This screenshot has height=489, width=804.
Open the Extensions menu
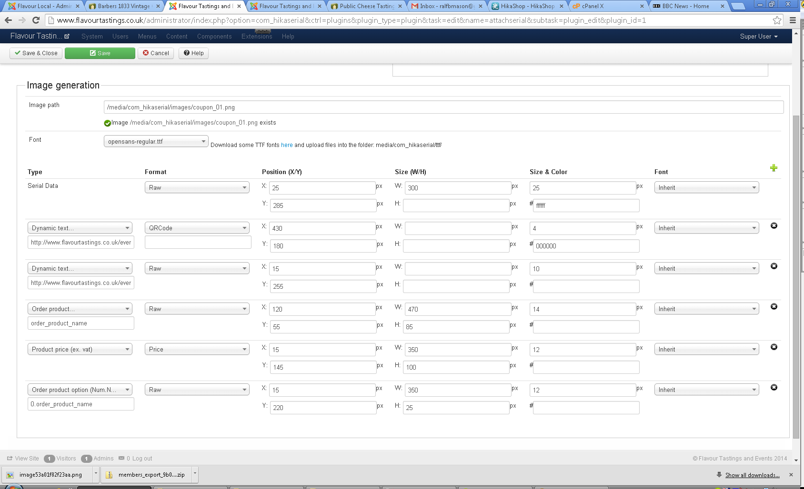pos(257,36)
